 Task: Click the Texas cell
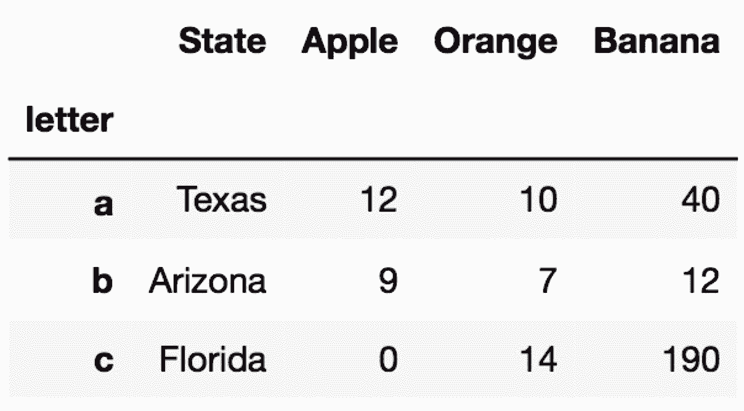(222, 200)
